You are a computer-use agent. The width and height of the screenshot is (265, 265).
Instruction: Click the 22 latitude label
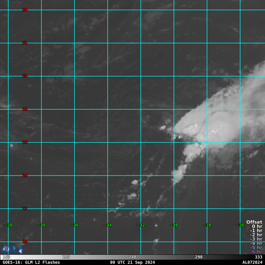tap(25, 208)
